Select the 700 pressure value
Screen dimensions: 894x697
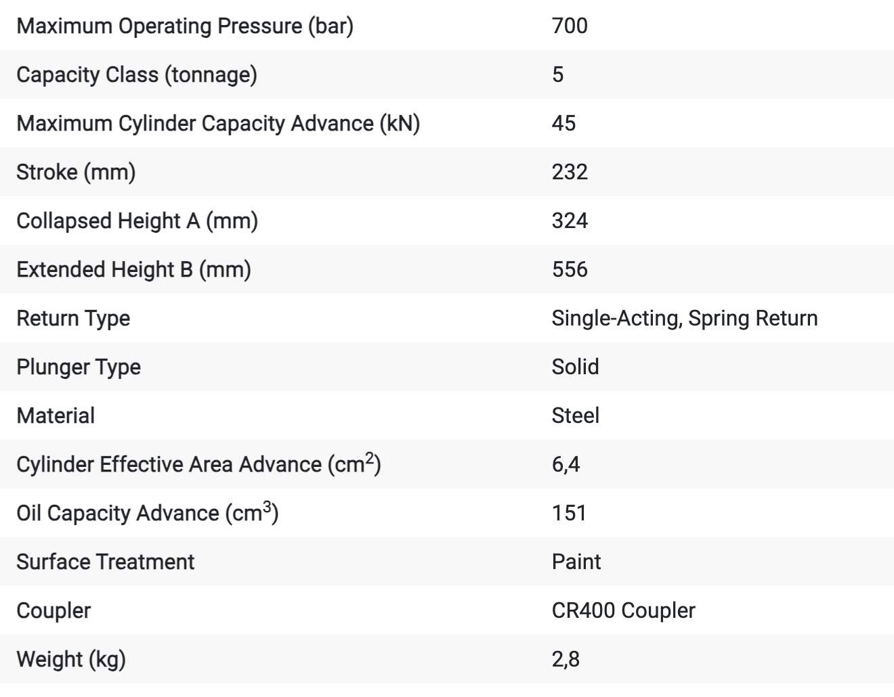[570, 26]
